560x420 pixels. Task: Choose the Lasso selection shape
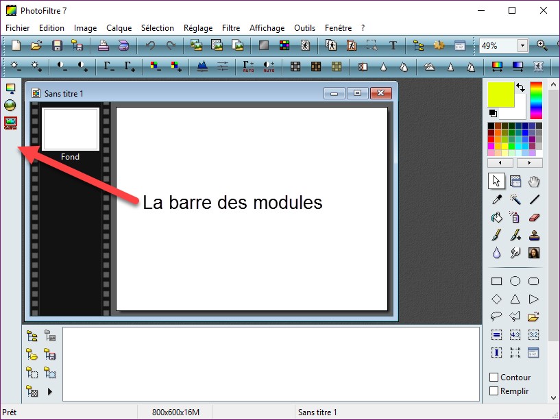(x=497, y=317)
